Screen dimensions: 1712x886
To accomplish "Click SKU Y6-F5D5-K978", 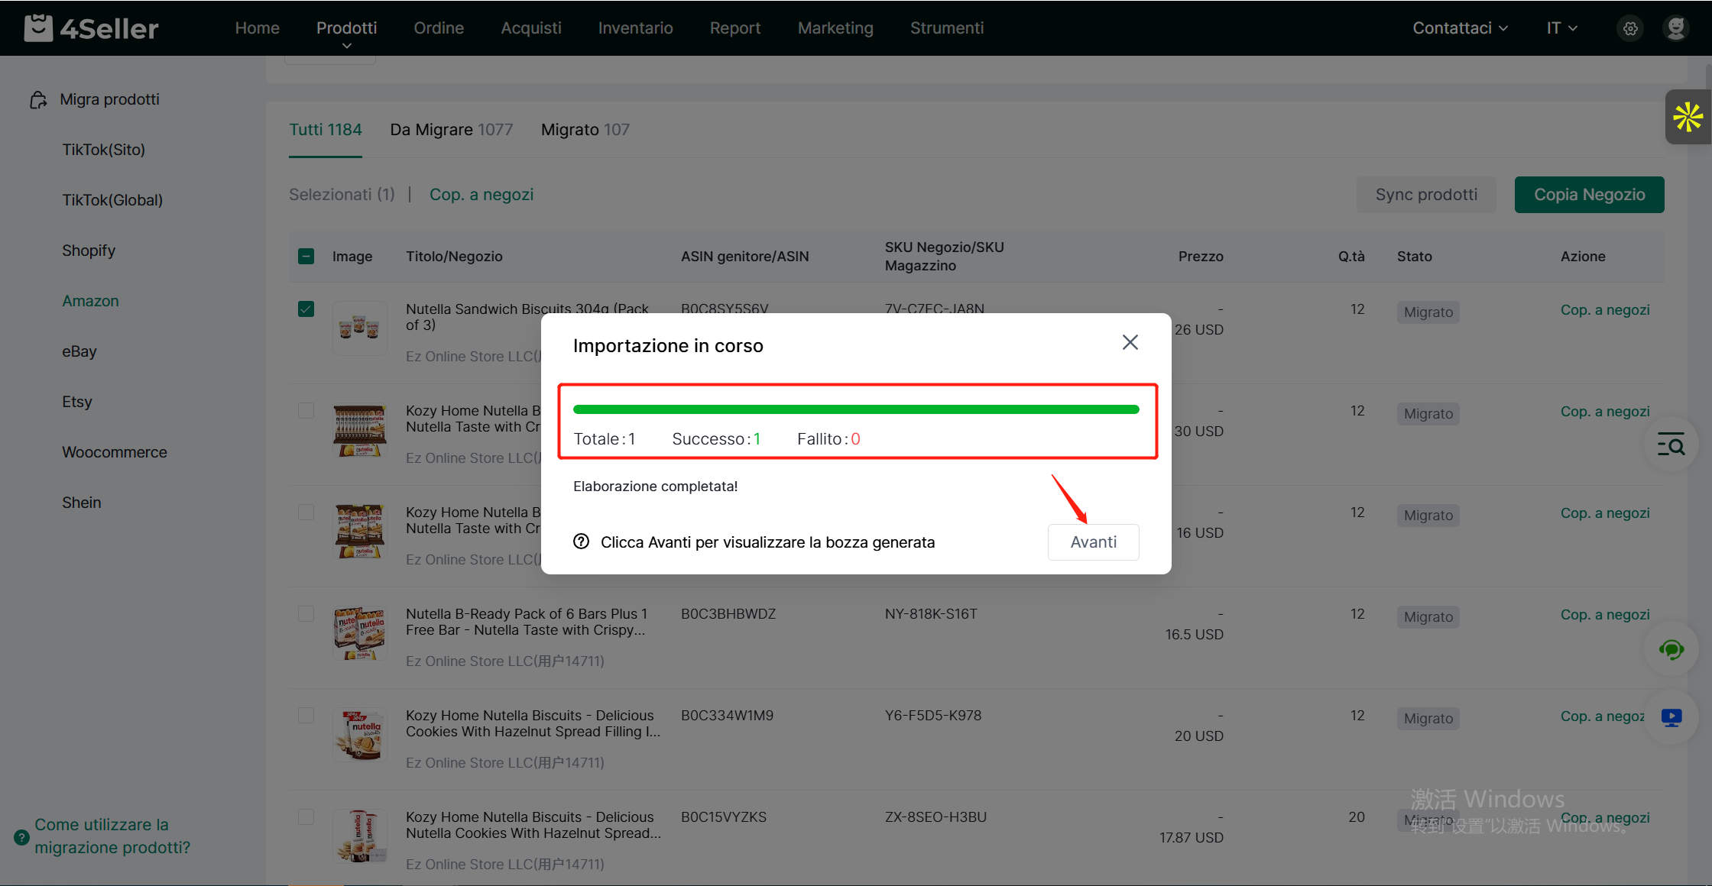I will point(933,715).
